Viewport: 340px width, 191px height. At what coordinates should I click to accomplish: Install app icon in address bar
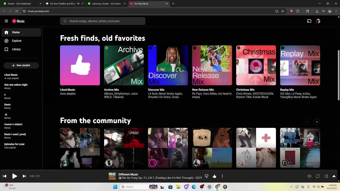click(x=277, y=11)
